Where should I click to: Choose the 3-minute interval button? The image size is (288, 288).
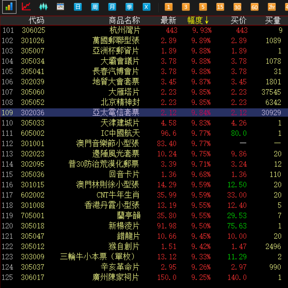point(186,7)
